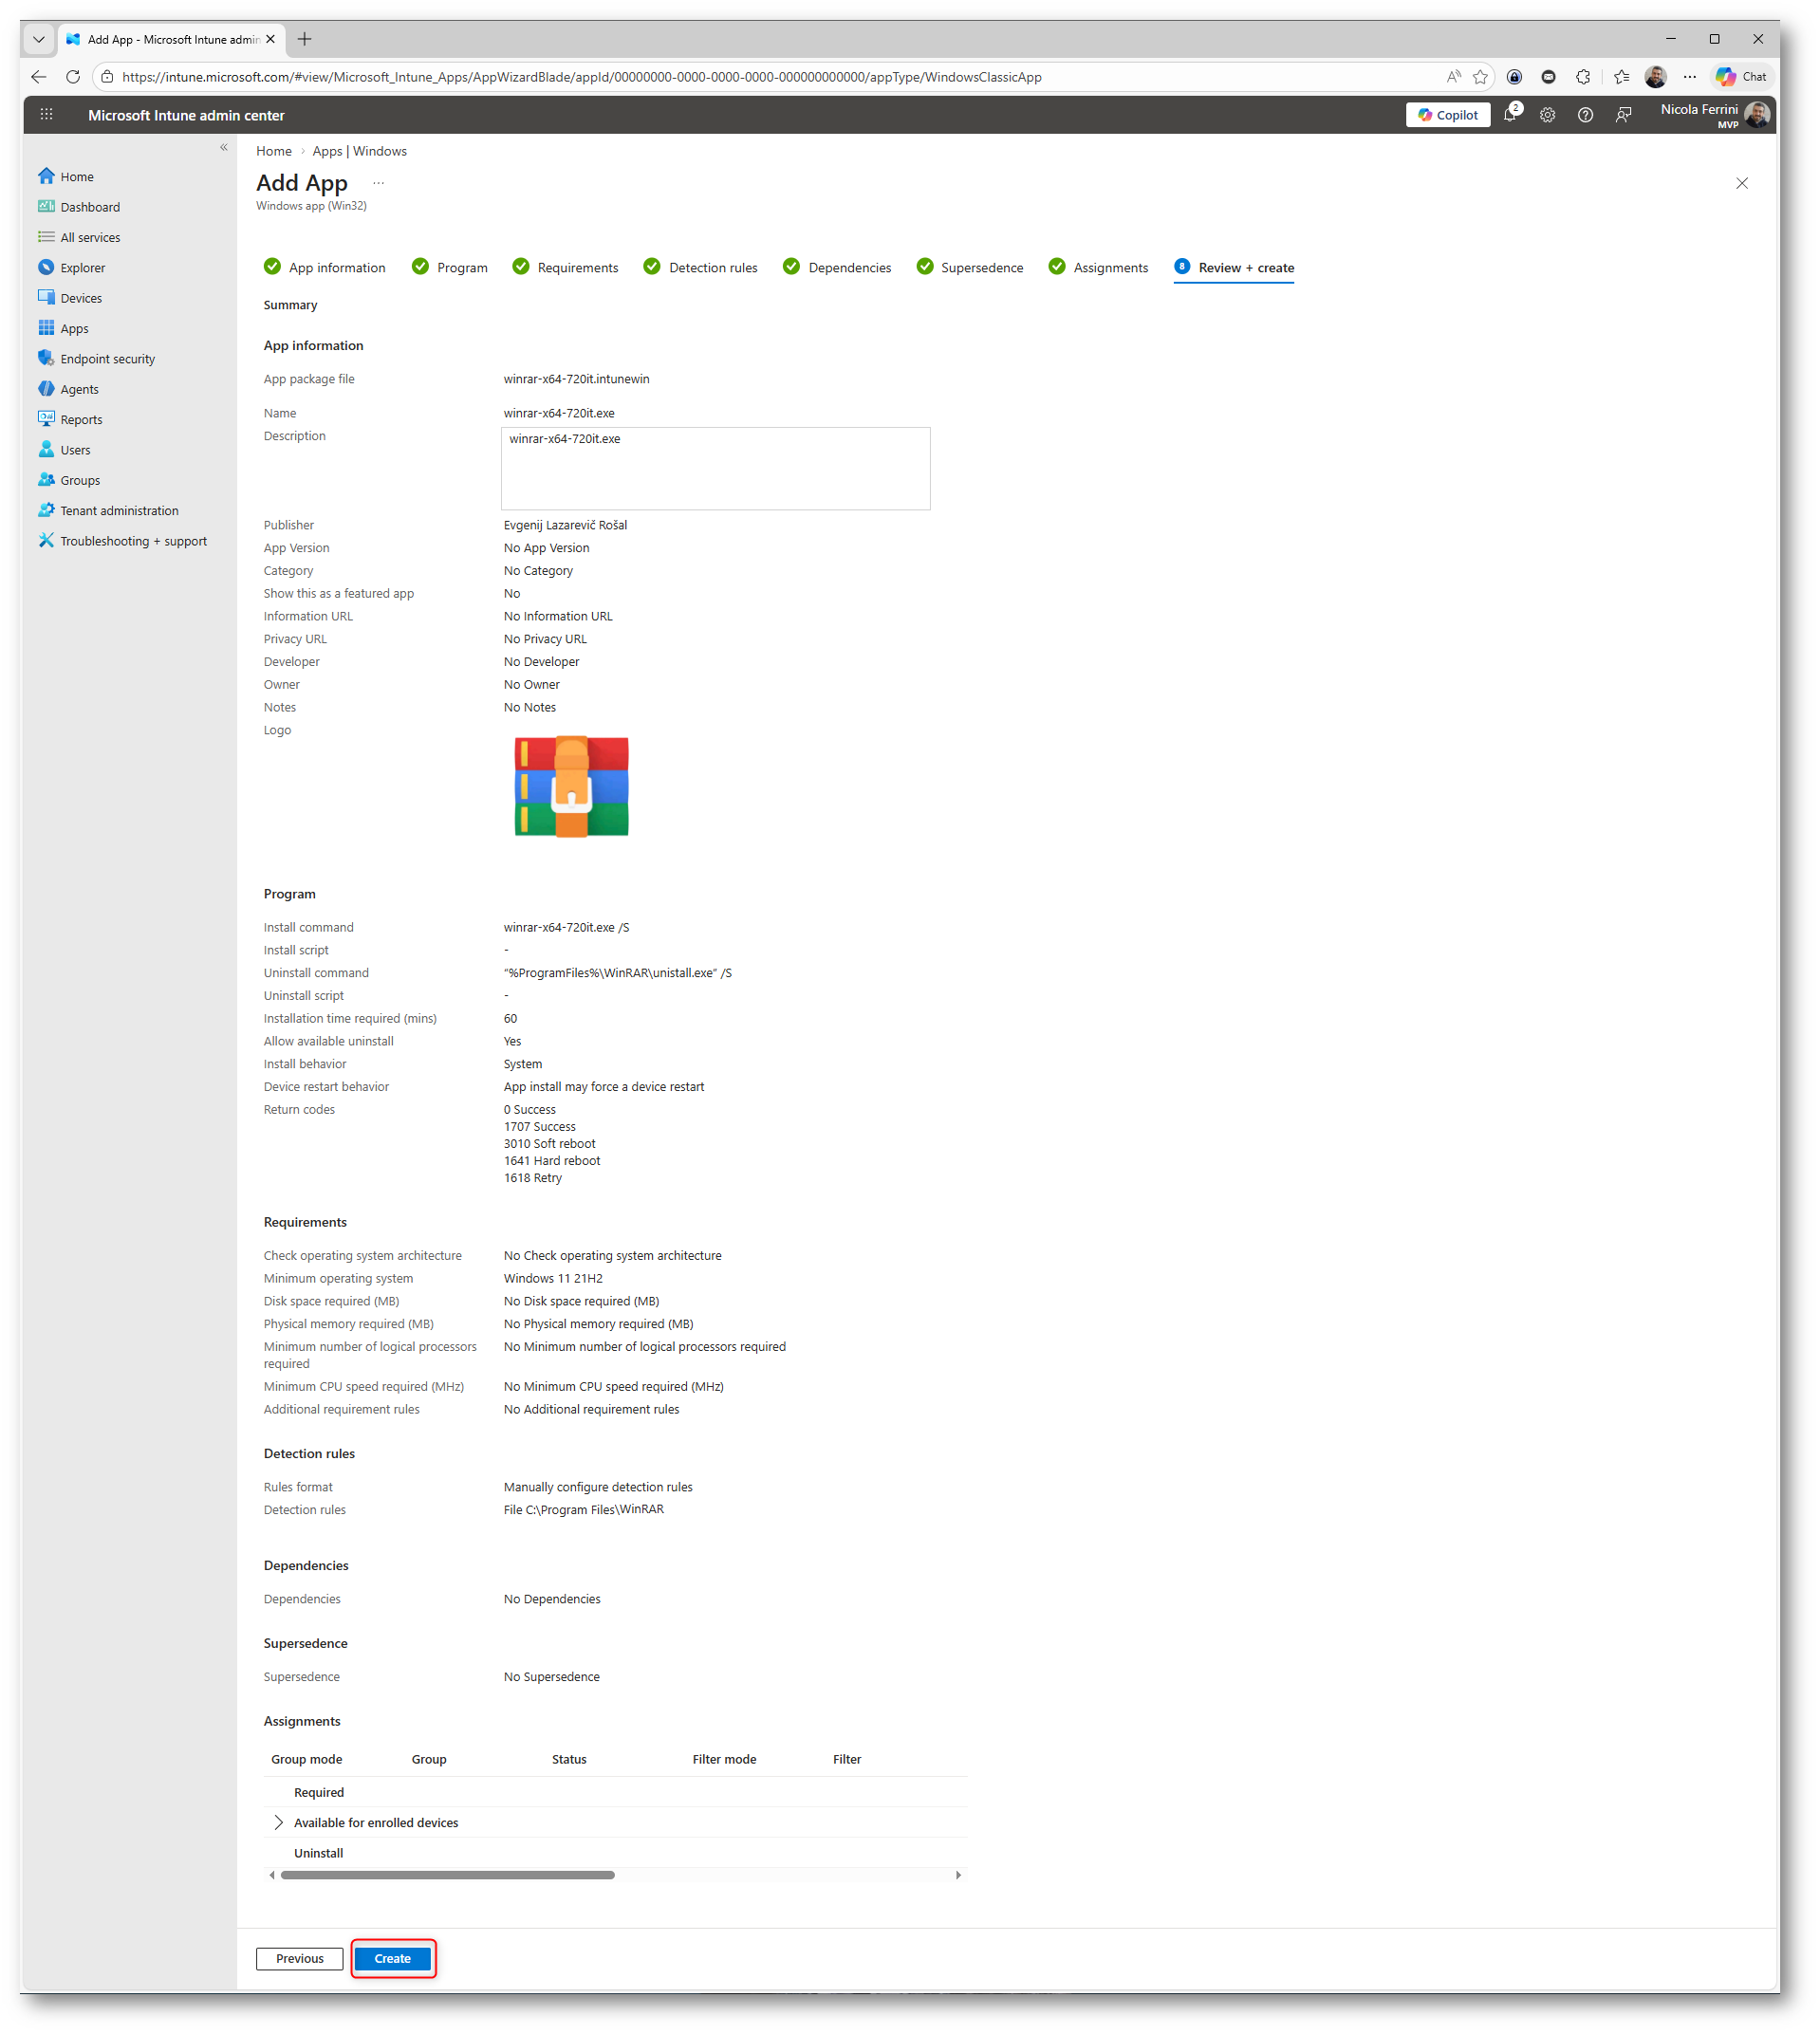Select the Add App browser tab
The image size is (1820, 2034).
coord(171,40)
